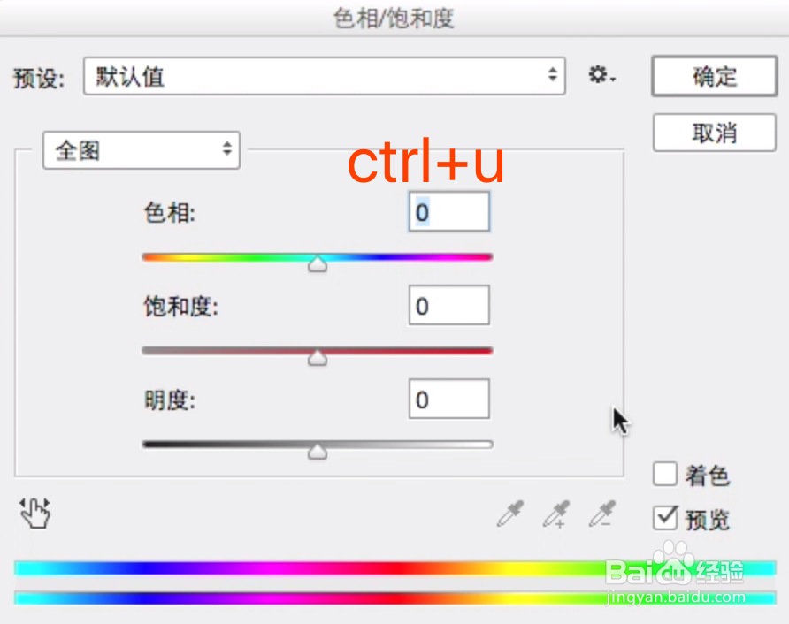Click the 饱和度 value input field
Image resolution: width=789 pixels, height=624 pixels.
click(448, 305)
